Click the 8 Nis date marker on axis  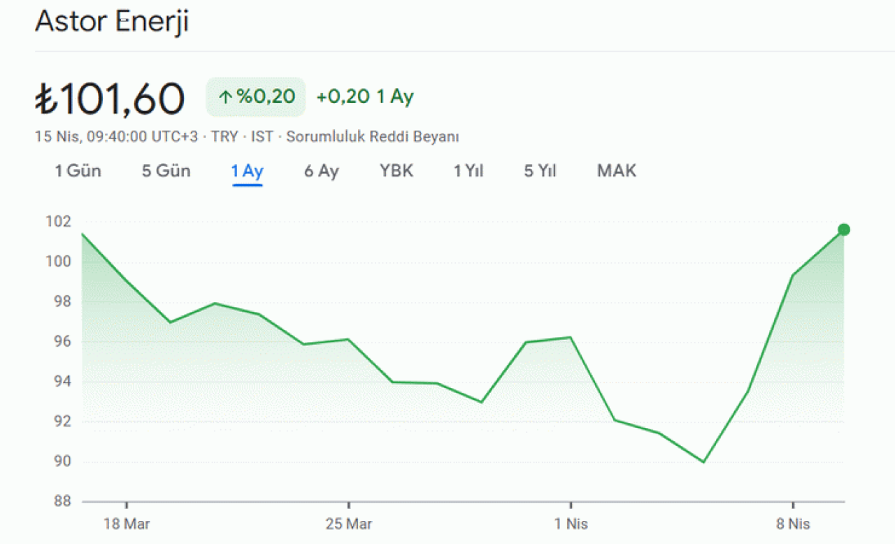click(x=793, y=524)
